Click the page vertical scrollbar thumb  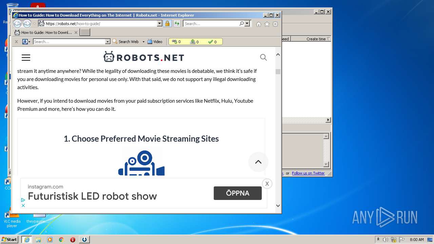278,72
